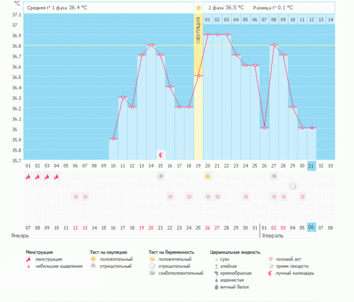354x302 pixels.
Task: Select highlighted calendar date 06 in February
Action: point(312,227)
